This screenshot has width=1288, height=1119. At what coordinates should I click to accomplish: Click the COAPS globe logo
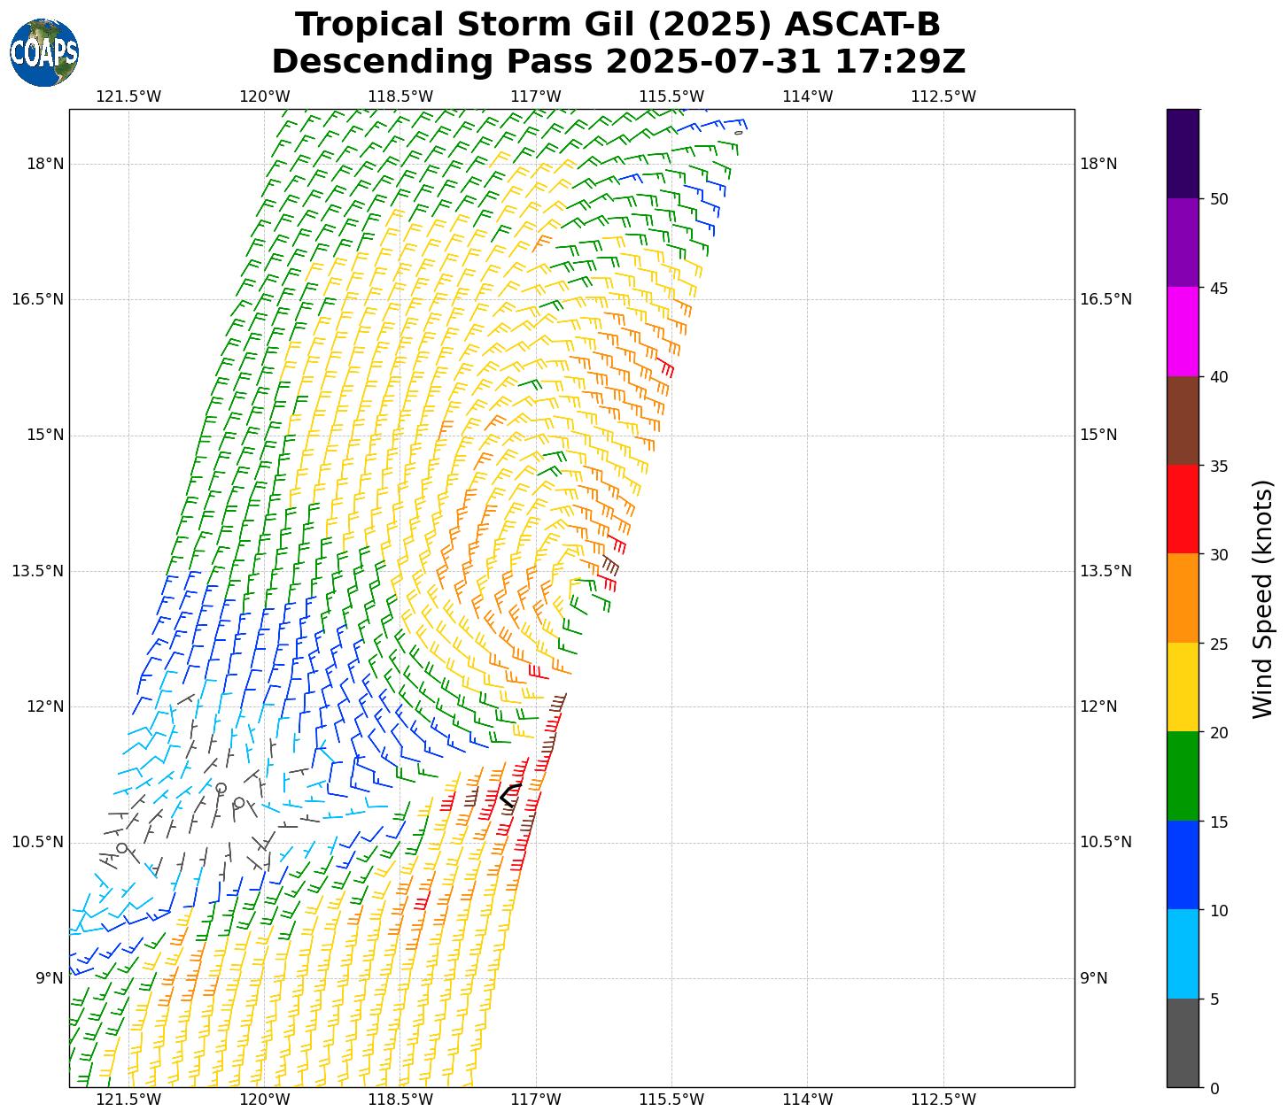(44, 53)
